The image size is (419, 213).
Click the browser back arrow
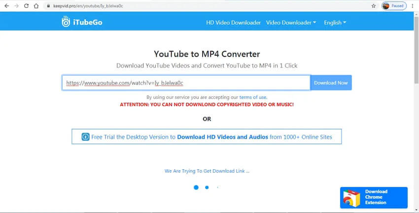7,6
